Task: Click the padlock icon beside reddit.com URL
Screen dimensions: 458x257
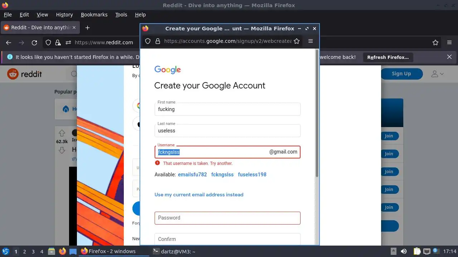Action: (58, 42)
